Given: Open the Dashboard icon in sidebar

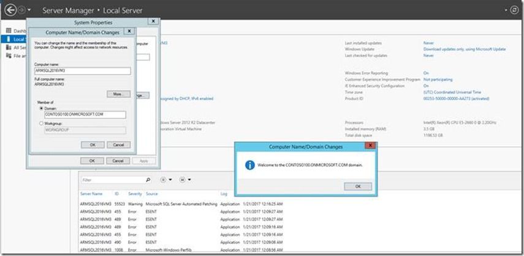Looking at the screenshot, I should [9, 31].
